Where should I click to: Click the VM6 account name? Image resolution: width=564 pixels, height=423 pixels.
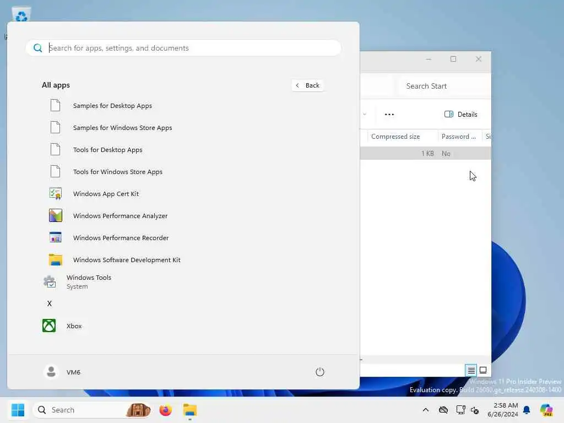pyautogui.click(x=73, y=372)
